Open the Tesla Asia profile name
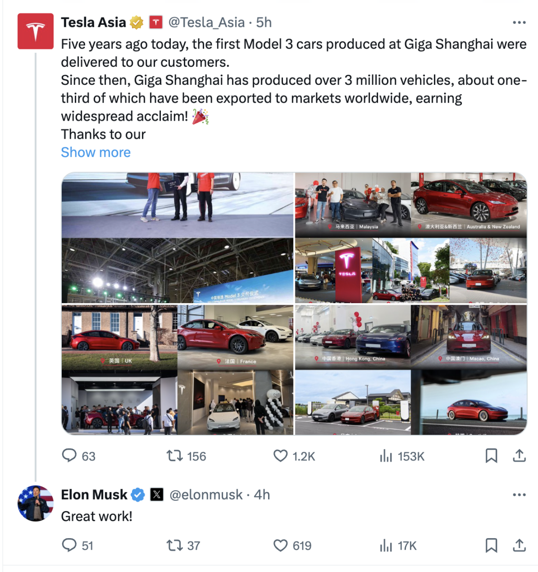This screenshot has height=572, width=538. click(x=93, y=22)
